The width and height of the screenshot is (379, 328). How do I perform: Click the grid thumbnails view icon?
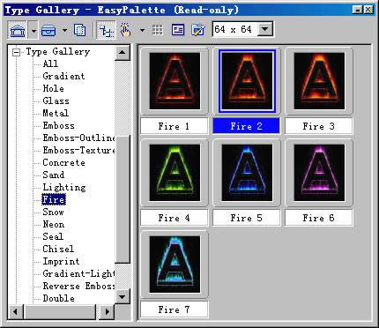click(x=158, y=30)
